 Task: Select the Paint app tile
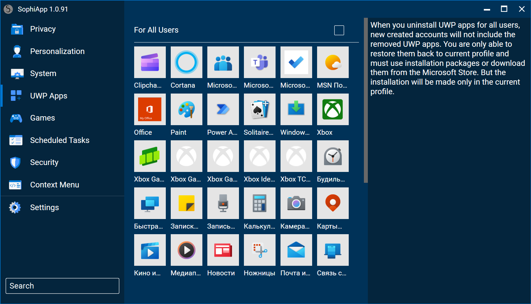(x=187, y=109)
